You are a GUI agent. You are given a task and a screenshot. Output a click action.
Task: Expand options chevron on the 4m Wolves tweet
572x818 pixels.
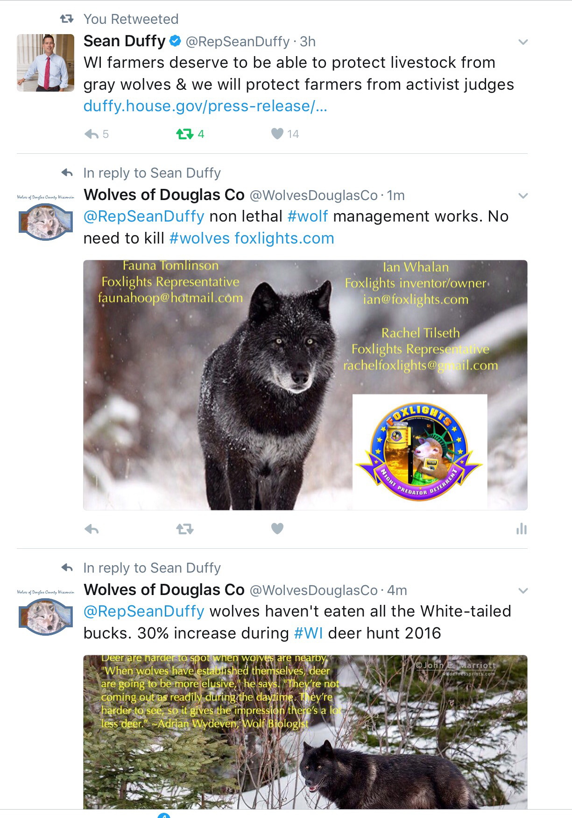[x=523, y=591]
